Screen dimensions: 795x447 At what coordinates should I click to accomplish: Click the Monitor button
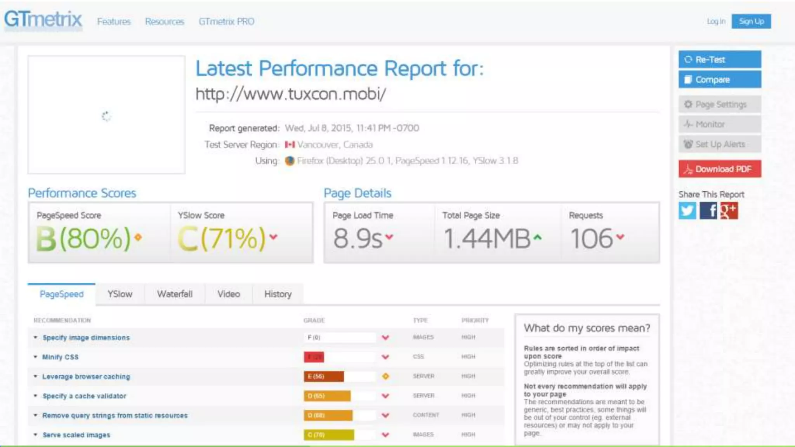(x=719, y=124)
